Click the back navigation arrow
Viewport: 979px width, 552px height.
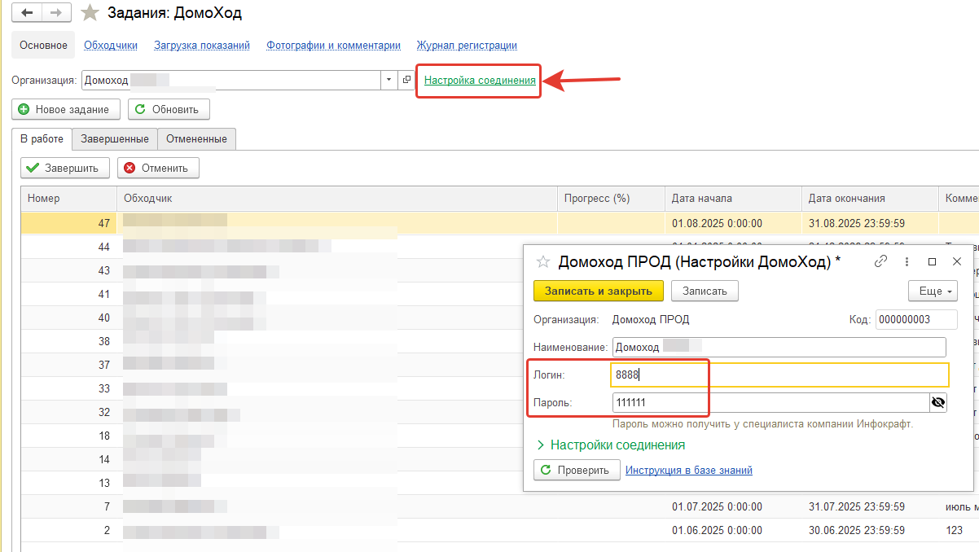tap(27, 13)
